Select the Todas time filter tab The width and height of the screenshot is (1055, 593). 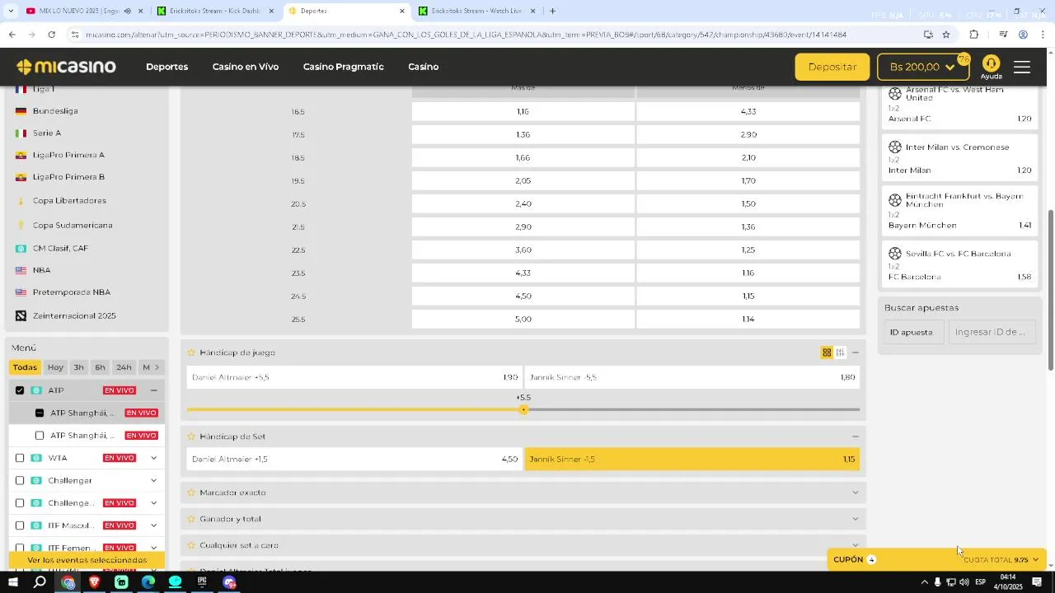point(25,367)
